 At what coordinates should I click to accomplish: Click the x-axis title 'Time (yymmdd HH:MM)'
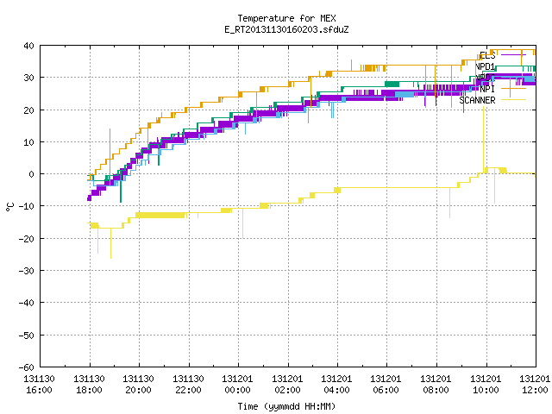(286, 406)
